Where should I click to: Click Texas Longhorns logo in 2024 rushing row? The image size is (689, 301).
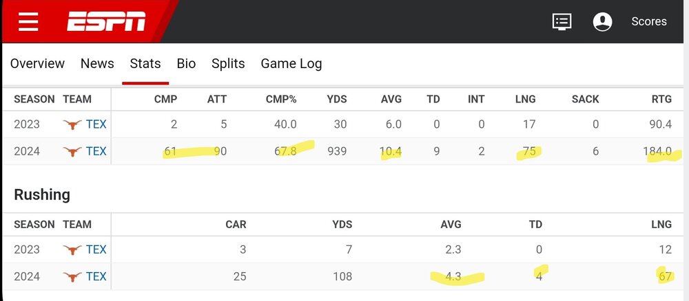pyautogui.click(x=72, y=276)
